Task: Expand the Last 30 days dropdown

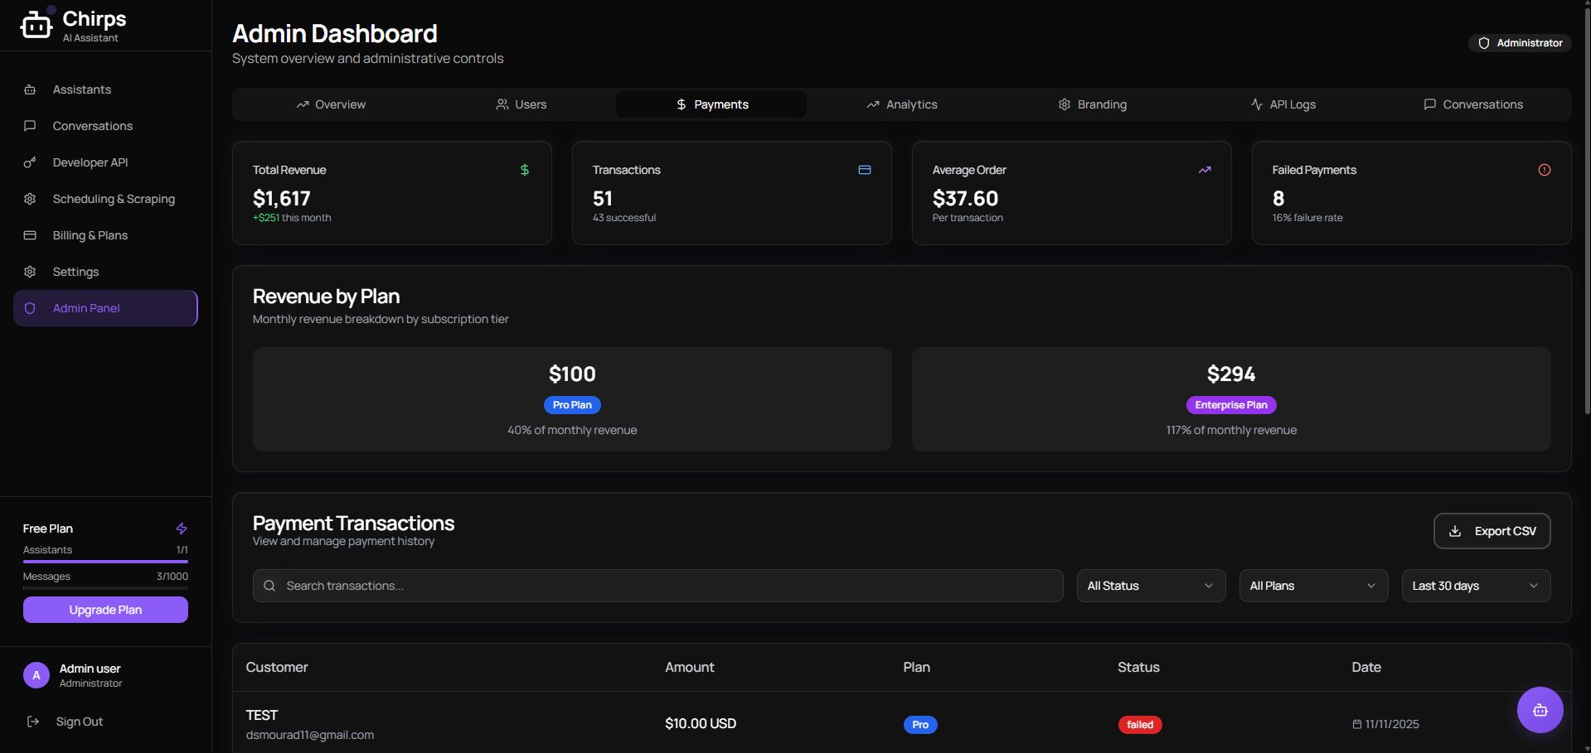Action: point(1475,586)
